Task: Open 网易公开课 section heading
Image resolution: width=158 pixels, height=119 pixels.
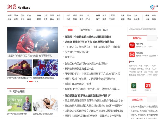Action: [x=18, y=92]
